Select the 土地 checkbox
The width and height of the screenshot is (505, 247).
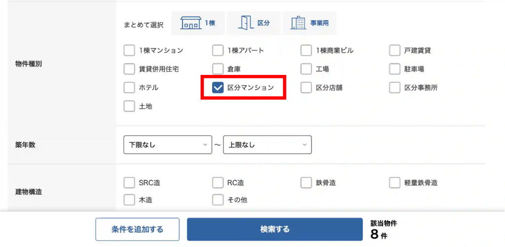coord(129,106)
